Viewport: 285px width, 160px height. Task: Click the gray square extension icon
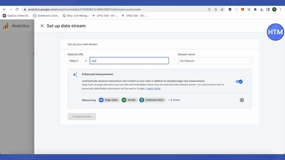(249, 9)
